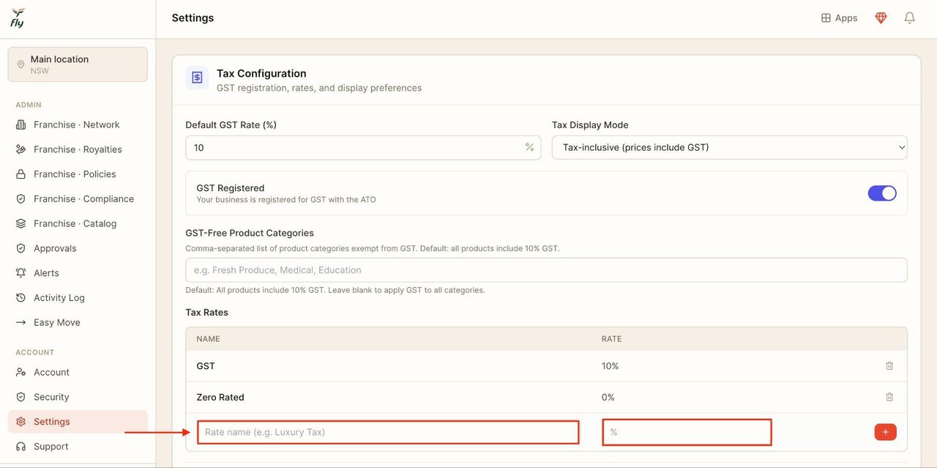Click the Tax Configuration dollar icon

(x=197, y=78)
